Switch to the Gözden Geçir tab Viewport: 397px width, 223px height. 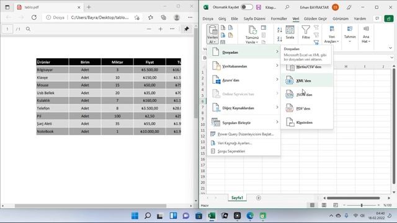pyautogui.click(x=315, y=19)
